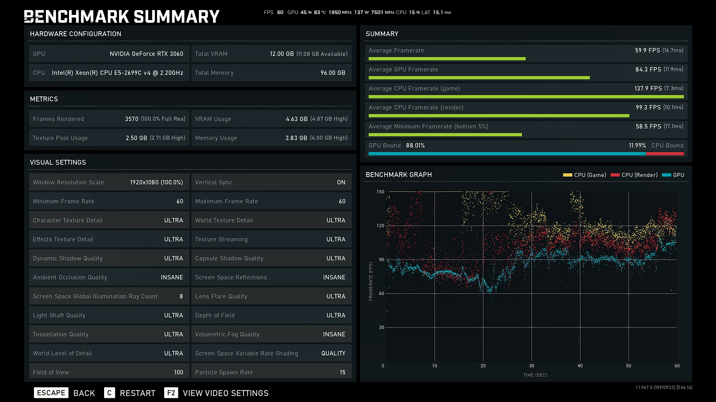Click the Average Framerate green bar
This screenshot has height=402, width=716.
(x=447, y=59)
